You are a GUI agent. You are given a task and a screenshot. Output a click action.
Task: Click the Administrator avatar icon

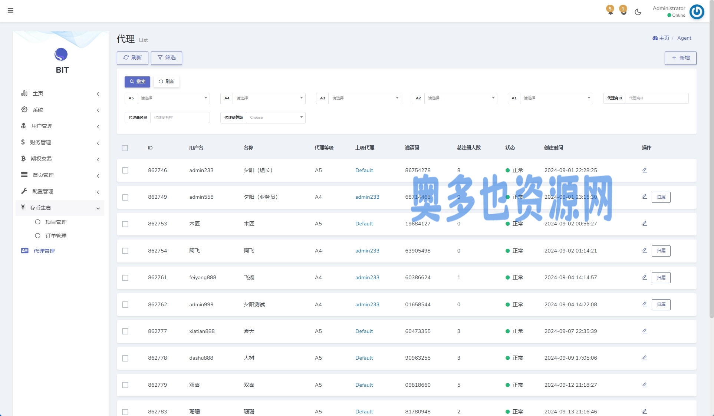pyautogui.click(x=697, y=12)
